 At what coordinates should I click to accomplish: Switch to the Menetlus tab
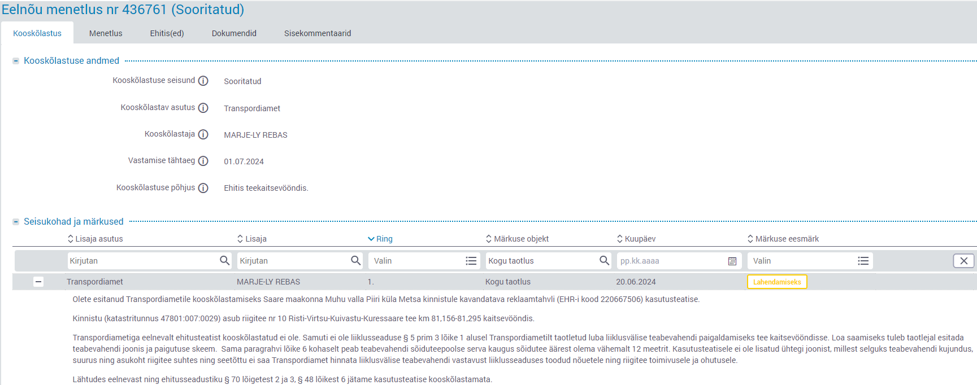(x=106, y=33)
